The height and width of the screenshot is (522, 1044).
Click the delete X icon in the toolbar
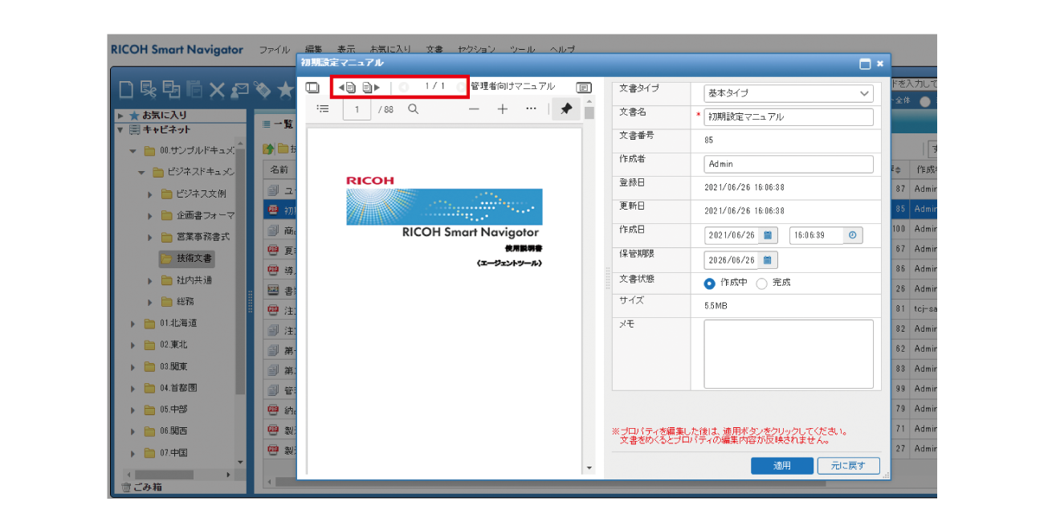click(215, 89)
